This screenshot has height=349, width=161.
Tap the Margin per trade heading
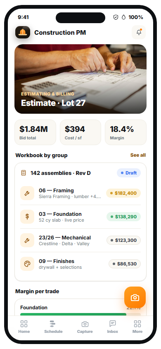(37, 292)
